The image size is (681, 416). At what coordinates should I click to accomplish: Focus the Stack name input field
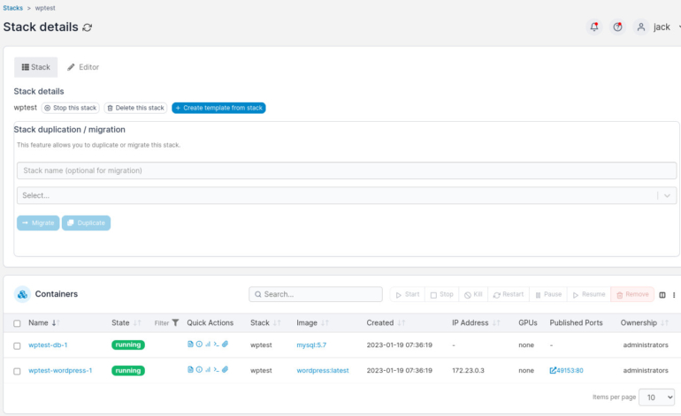346,170
